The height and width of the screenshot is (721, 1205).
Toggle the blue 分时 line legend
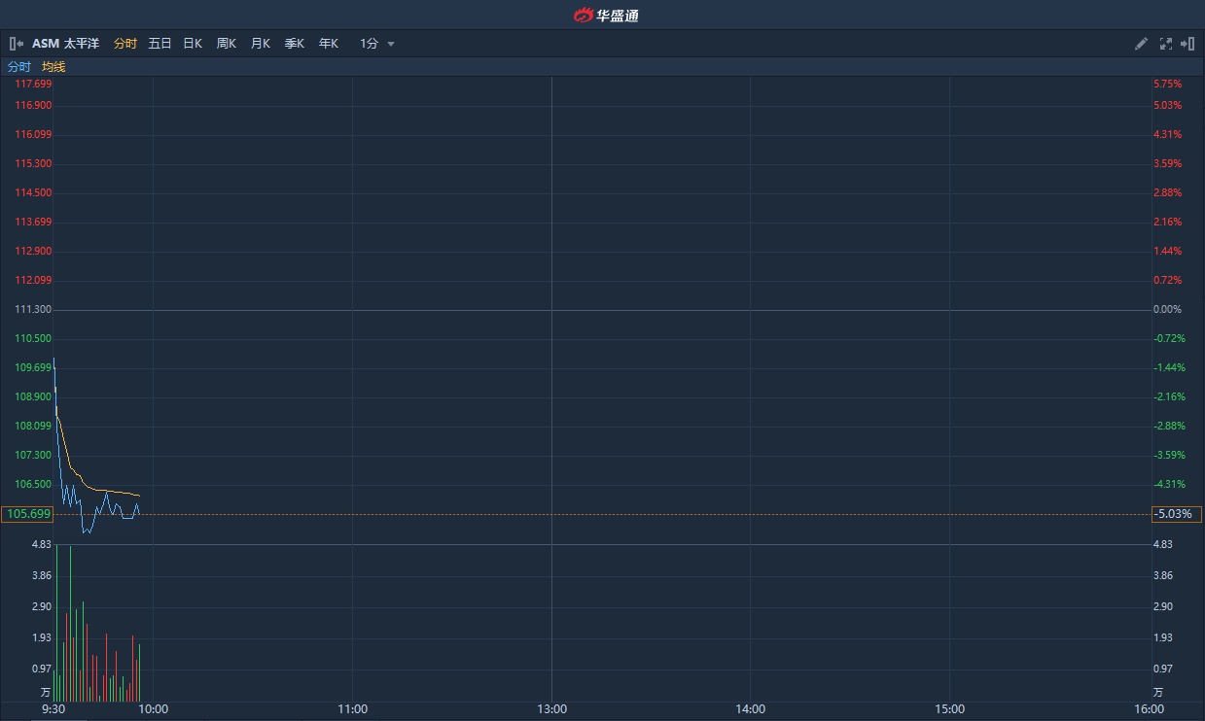(x=19, y=67)
